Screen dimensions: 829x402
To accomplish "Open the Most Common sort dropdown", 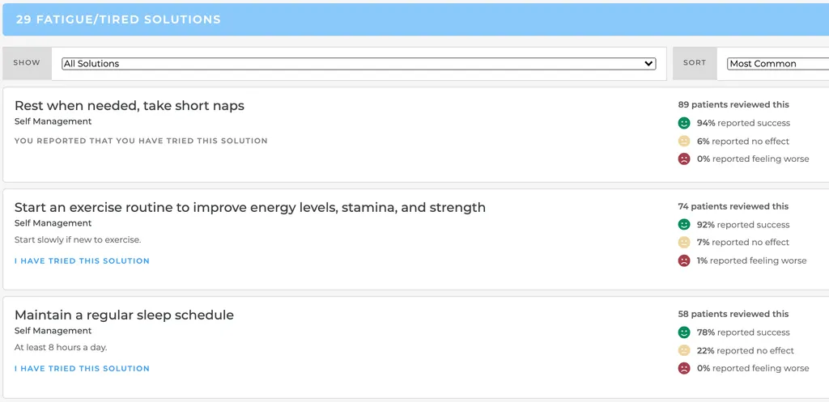I will 777,63.
